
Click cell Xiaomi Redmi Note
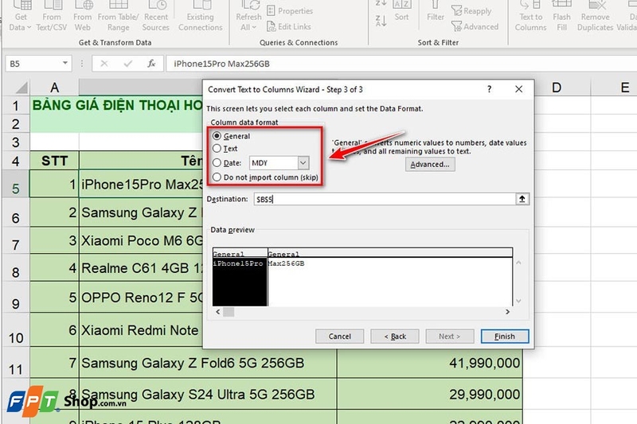(141, 330)
